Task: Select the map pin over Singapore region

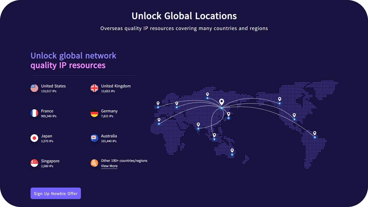Action: pos(214,135)
